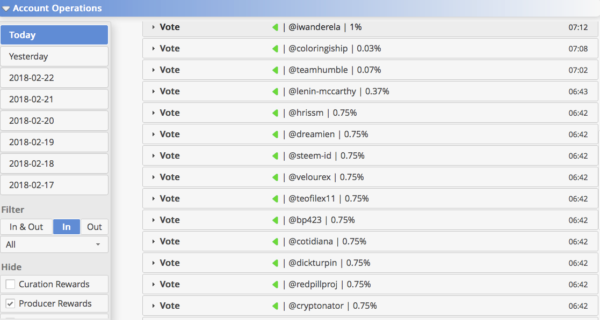Uncheck the Producer Rewards checkbox
Image resolution: width=600 pixels, height=320 pixels.
tap(10, 303)
